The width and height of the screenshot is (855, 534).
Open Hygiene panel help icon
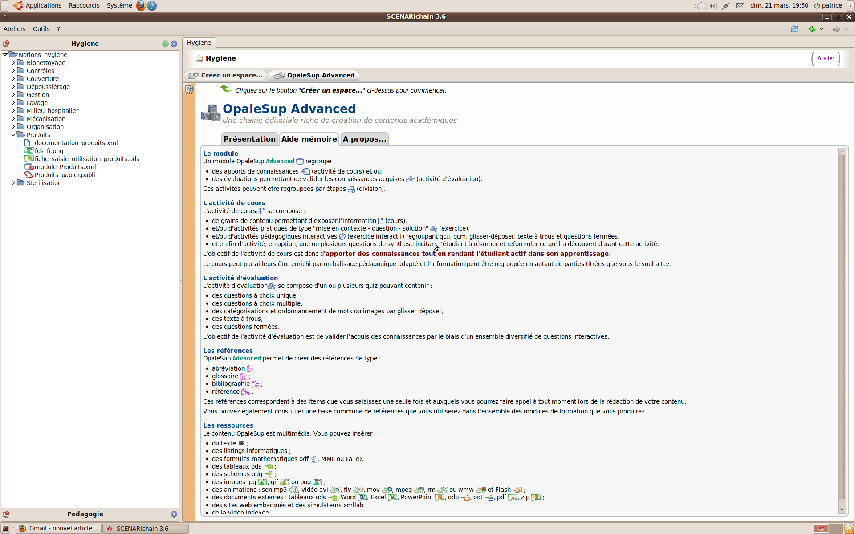point(166,44)
